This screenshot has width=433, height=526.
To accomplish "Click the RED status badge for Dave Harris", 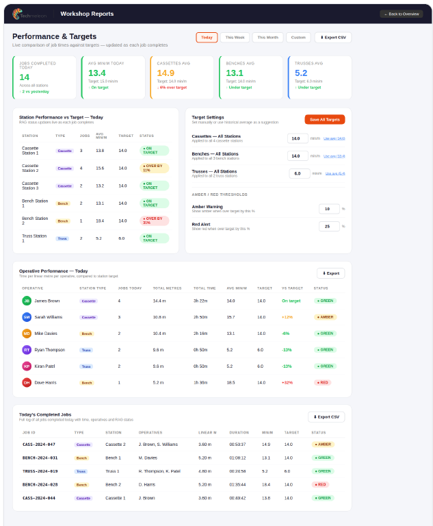I will point(322,382).
